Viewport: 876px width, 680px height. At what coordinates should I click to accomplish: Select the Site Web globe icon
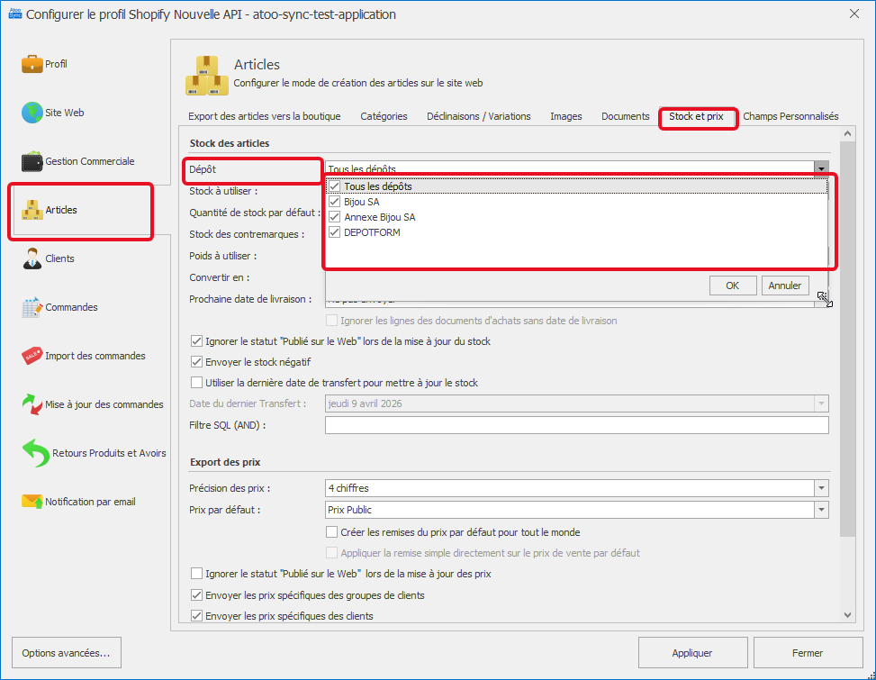pos(32,113)
